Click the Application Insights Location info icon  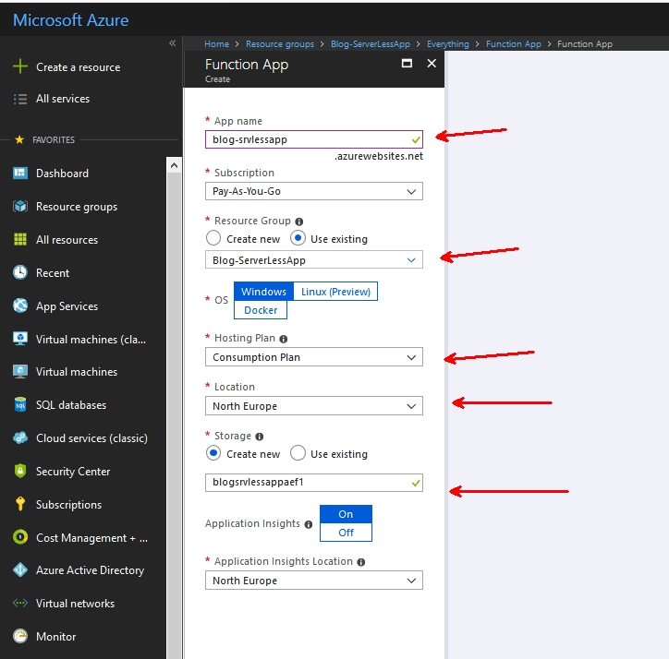click(x=361, y=562)
